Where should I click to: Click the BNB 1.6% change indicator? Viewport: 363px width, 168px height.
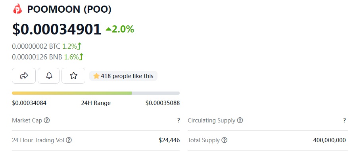point(73,57)
